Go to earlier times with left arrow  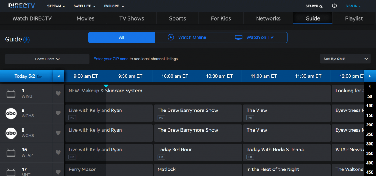coord(59,76)
